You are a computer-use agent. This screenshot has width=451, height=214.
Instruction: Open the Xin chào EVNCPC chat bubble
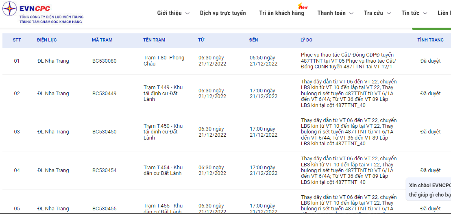(429, 190)
